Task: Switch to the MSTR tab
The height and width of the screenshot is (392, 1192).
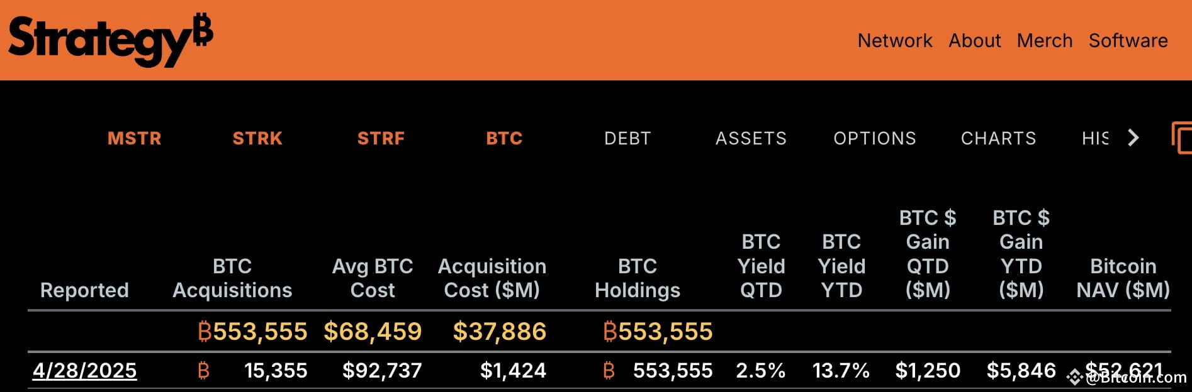Action: coord(135,138)
